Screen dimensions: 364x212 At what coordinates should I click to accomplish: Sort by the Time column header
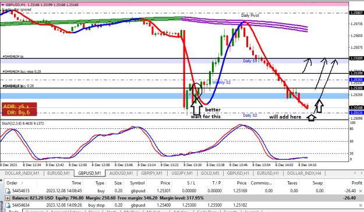[x=76, y=183]
